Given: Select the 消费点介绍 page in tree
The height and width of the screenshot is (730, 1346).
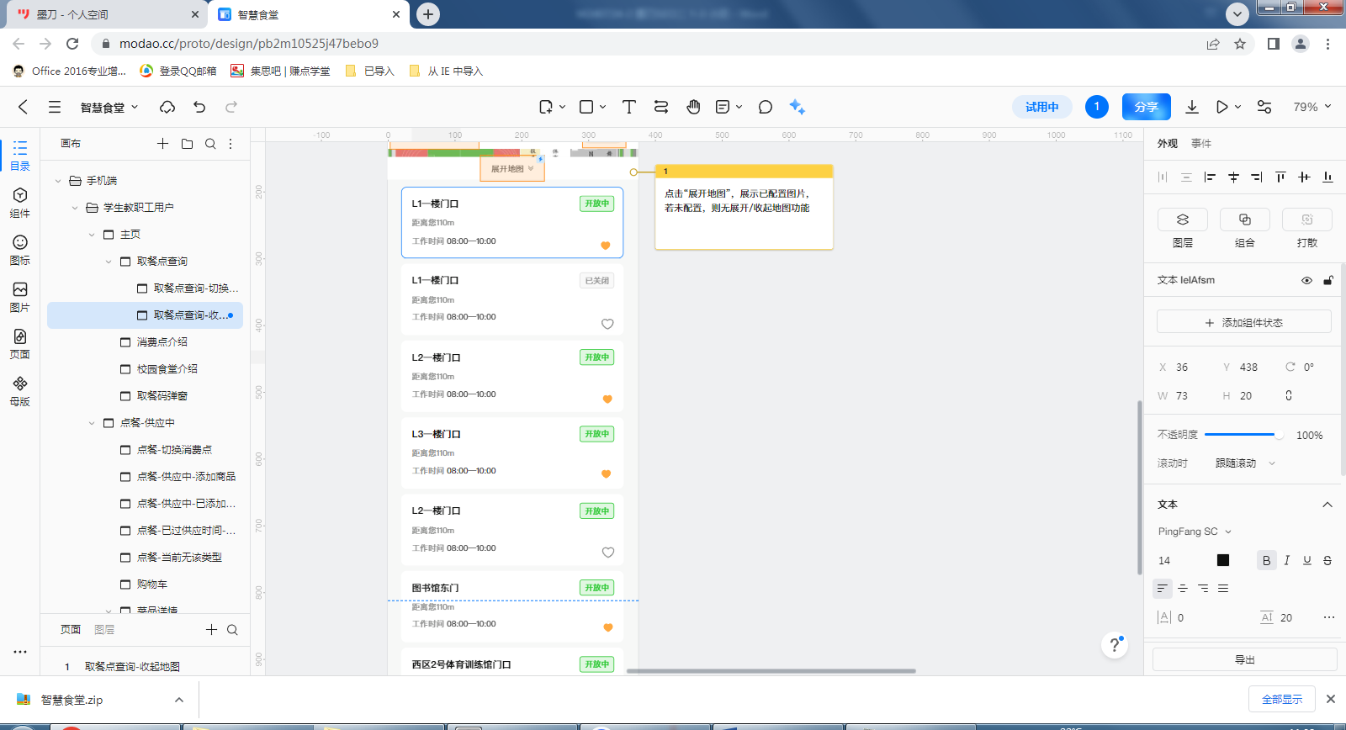Looking at the screenshot, I should tap(162, 342).
